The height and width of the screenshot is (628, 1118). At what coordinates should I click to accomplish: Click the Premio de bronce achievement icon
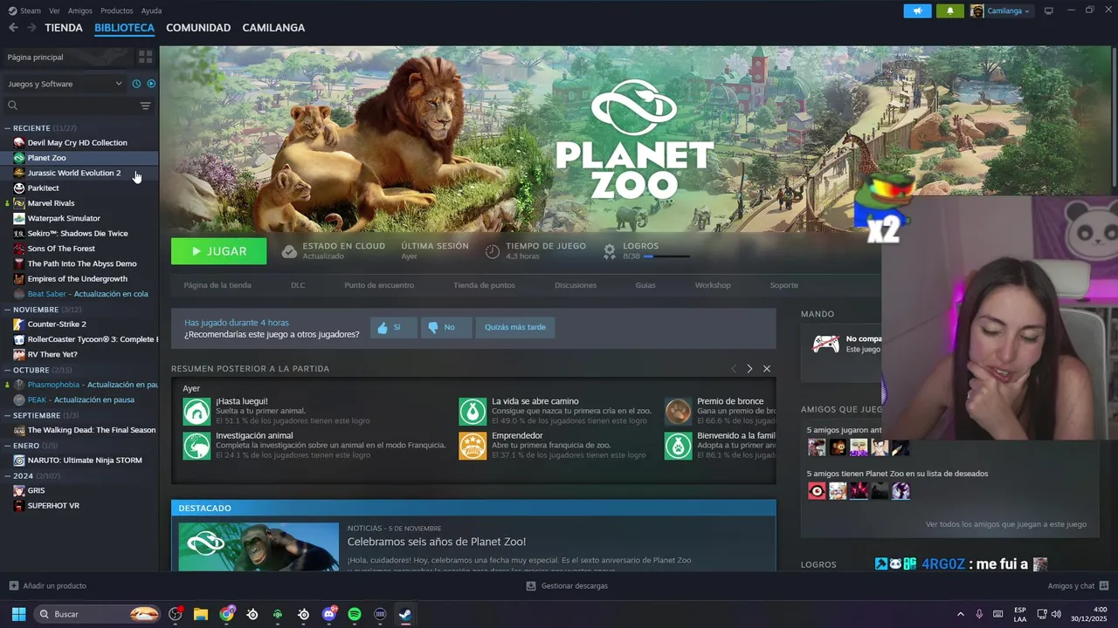tap(678, 411)
